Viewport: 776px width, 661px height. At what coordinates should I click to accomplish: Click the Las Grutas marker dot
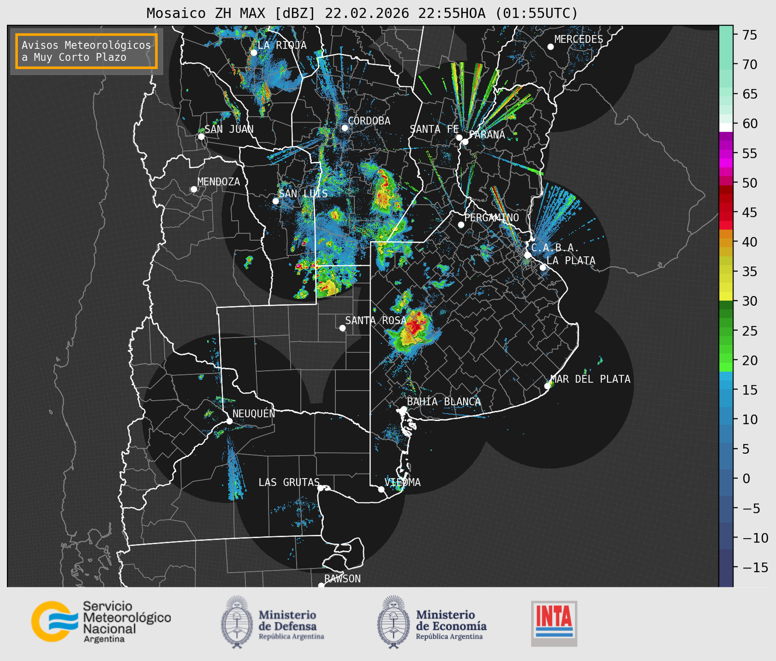click(x=321, y=488)
